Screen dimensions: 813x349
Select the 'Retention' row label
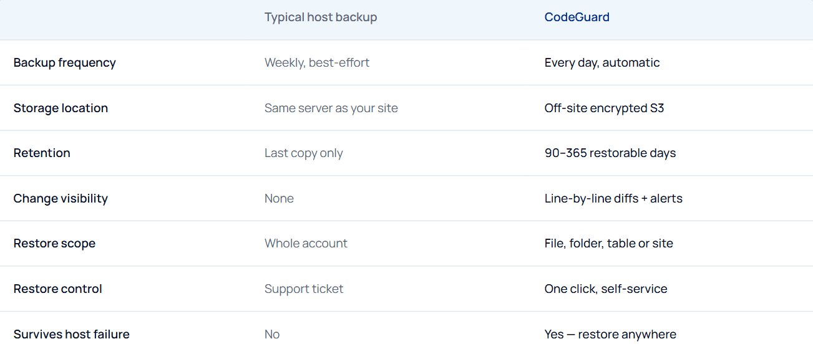point(42,153)
